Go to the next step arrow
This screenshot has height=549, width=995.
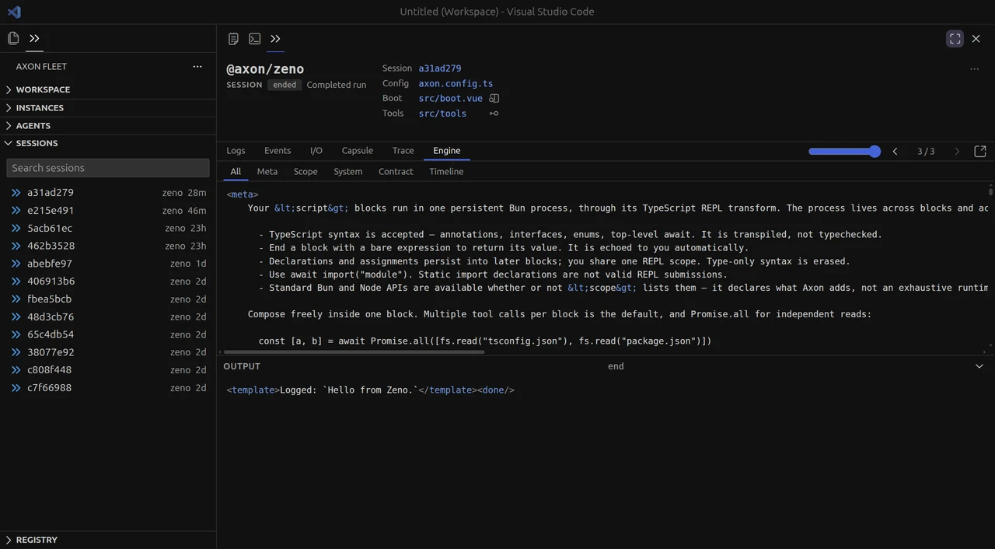click(x=957, y=152)
